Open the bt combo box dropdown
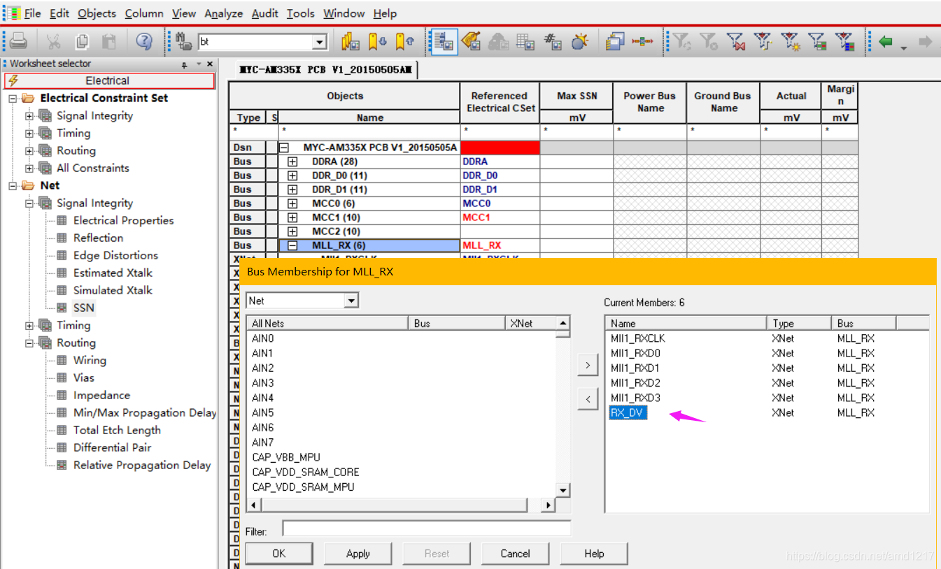941x569 pixels. point(320,42)
